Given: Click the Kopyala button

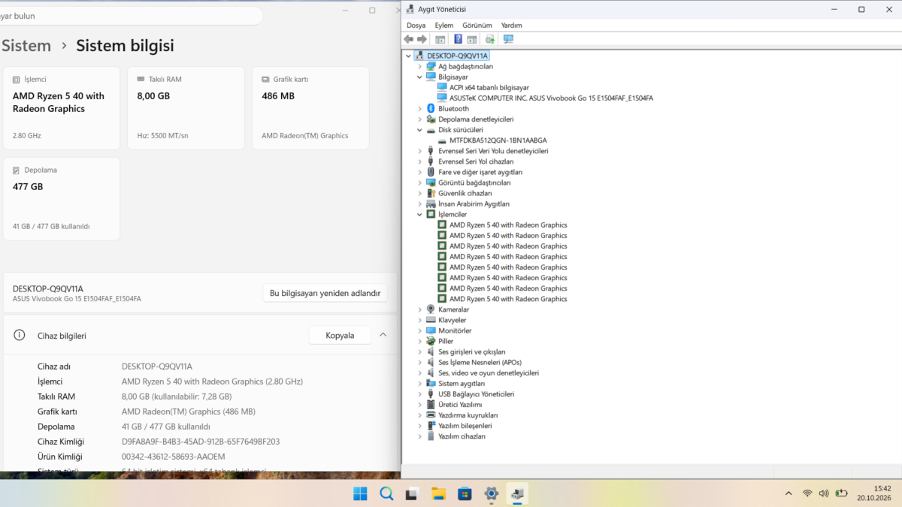Looking at the screenshot, I should pyautogui.click(x=340, y=335).
